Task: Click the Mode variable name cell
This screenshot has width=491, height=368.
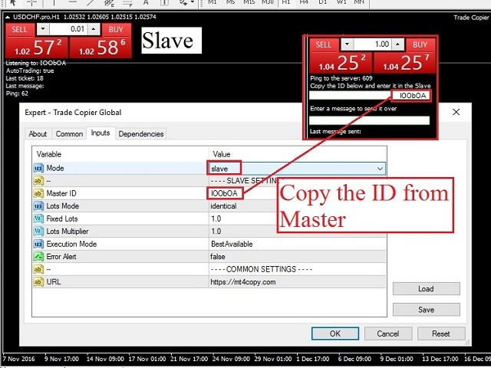Action: tap(55, 169)
